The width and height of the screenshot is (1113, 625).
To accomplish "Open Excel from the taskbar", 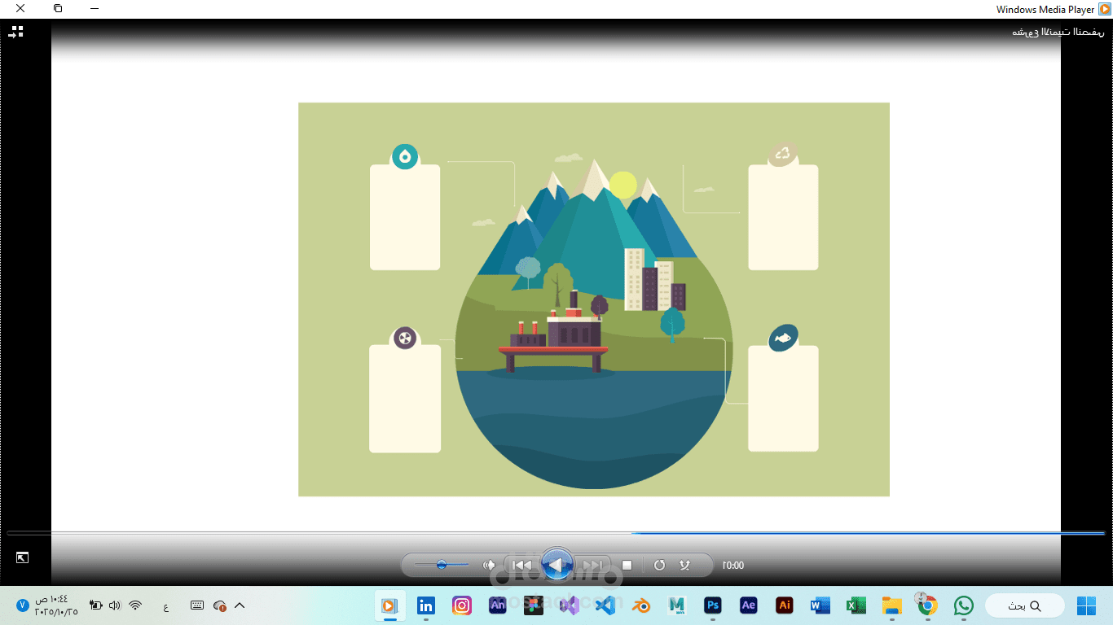I will pos(856,605).
